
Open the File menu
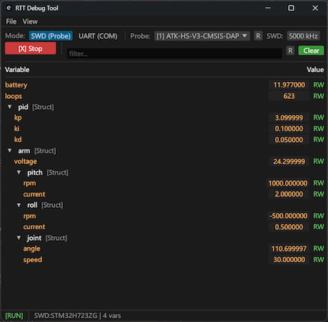click(11, 21)
